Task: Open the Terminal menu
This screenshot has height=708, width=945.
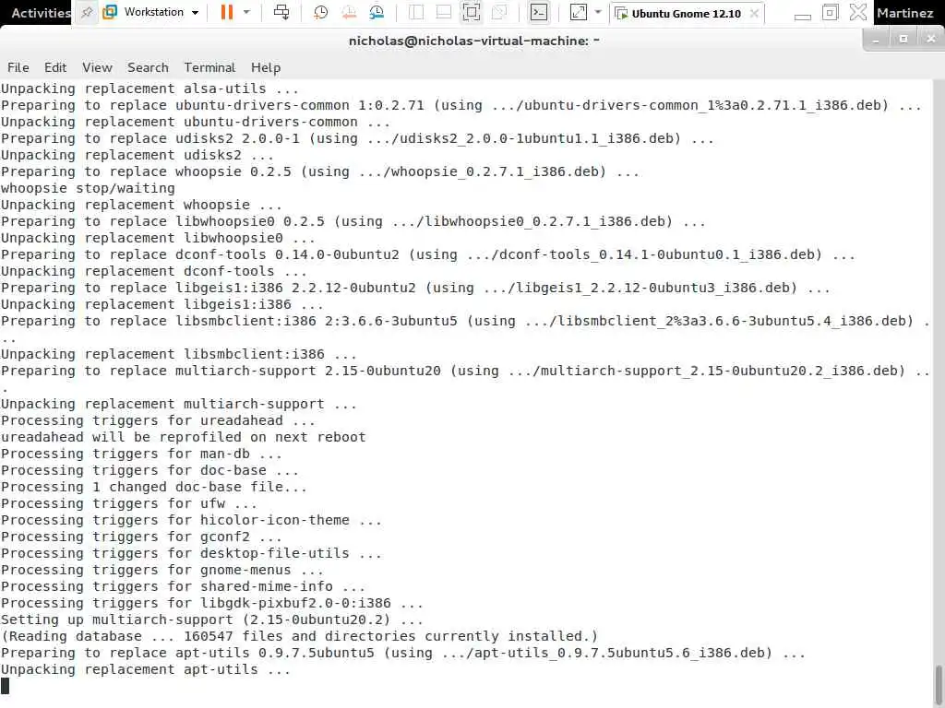Action: click(209, 67)
